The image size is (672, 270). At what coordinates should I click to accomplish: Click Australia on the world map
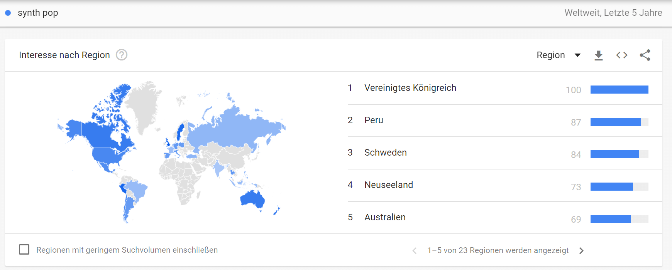(x=252, y=199)
